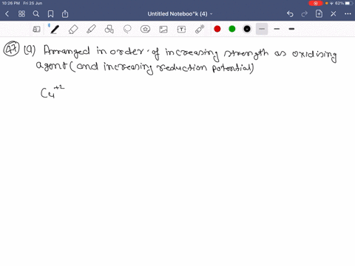
Task: Select the Laser pointer tool
Action: pos(200,29)
